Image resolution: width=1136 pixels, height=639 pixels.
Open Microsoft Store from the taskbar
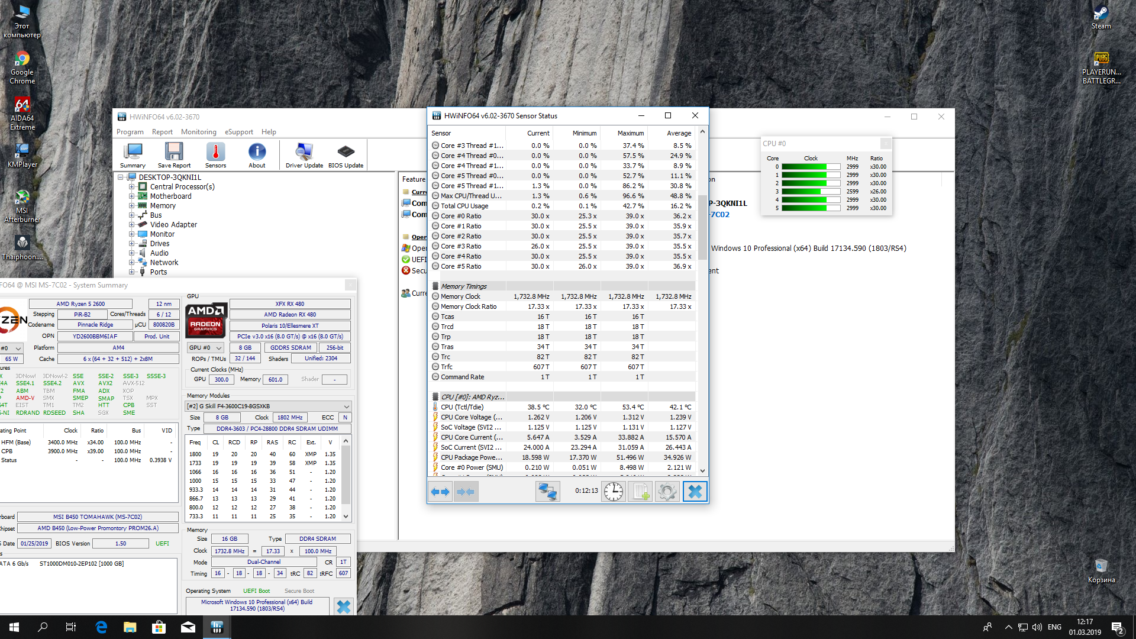point(159,627)
